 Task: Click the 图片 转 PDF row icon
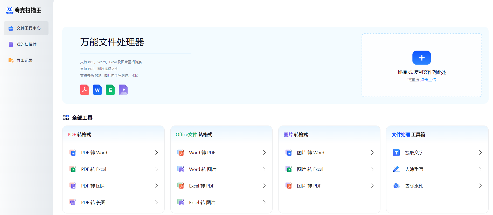point(289,186)
